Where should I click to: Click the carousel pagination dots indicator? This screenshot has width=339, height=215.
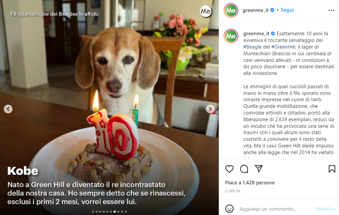click(109, 211)
